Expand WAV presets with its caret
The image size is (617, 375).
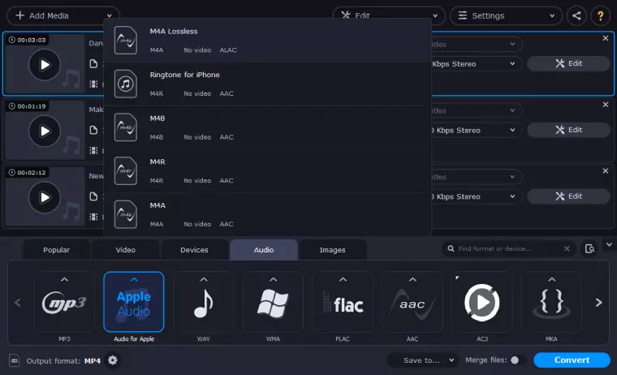coord(204,279)
